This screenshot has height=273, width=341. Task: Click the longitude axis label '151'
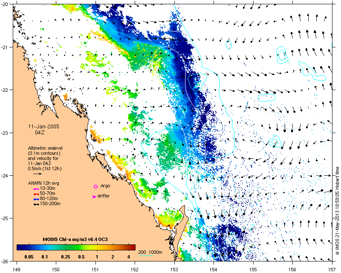click(x=95, y=270)
